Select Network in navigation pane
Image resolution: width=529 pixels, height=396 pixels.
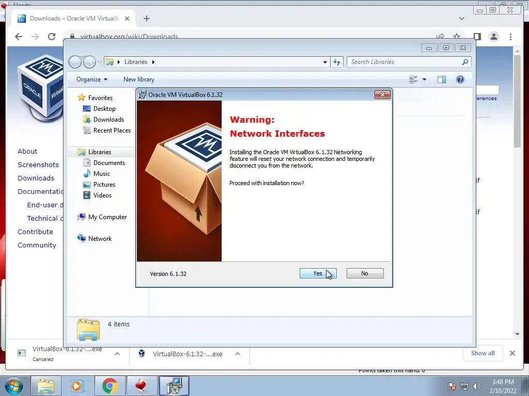[x=100, y=239]
